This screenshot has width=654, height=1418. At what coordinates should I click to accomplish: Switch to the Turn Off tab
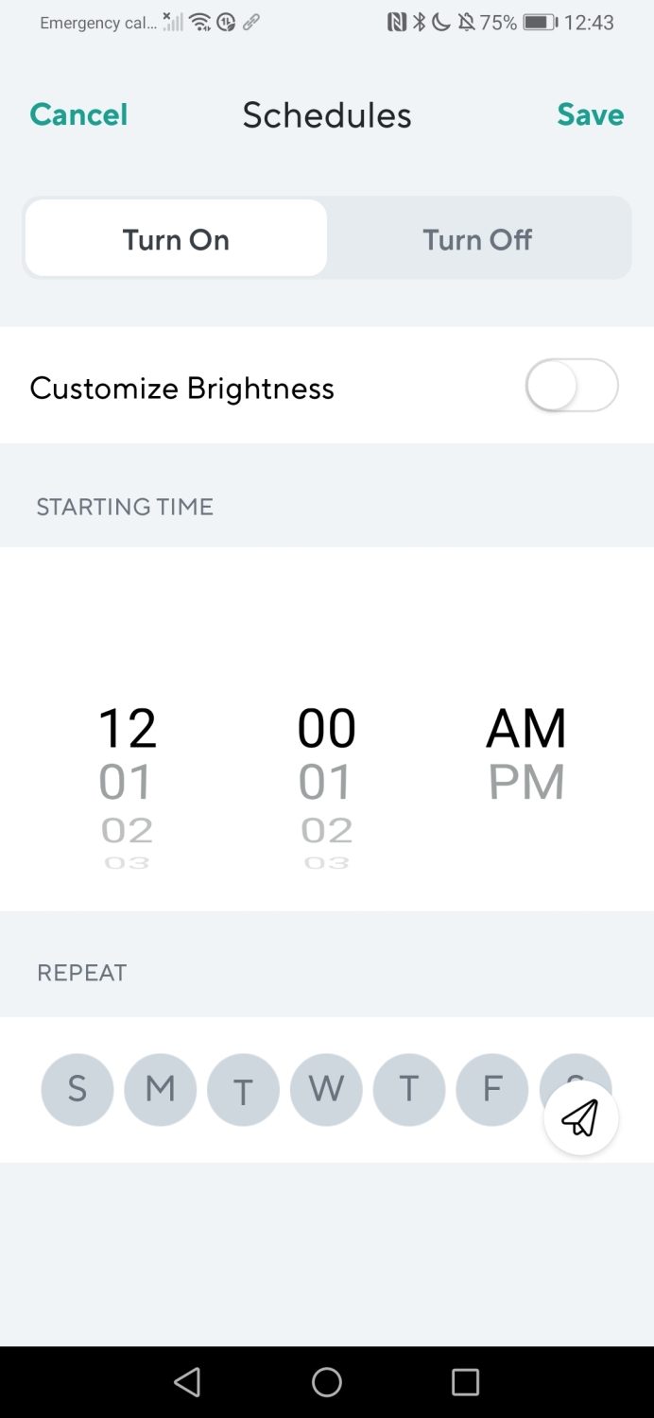tap(477, 239)
